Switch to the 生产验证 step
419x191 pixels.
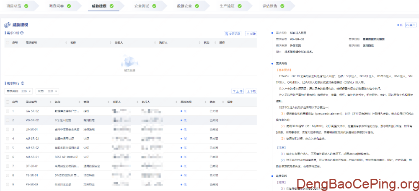point(230,6)
